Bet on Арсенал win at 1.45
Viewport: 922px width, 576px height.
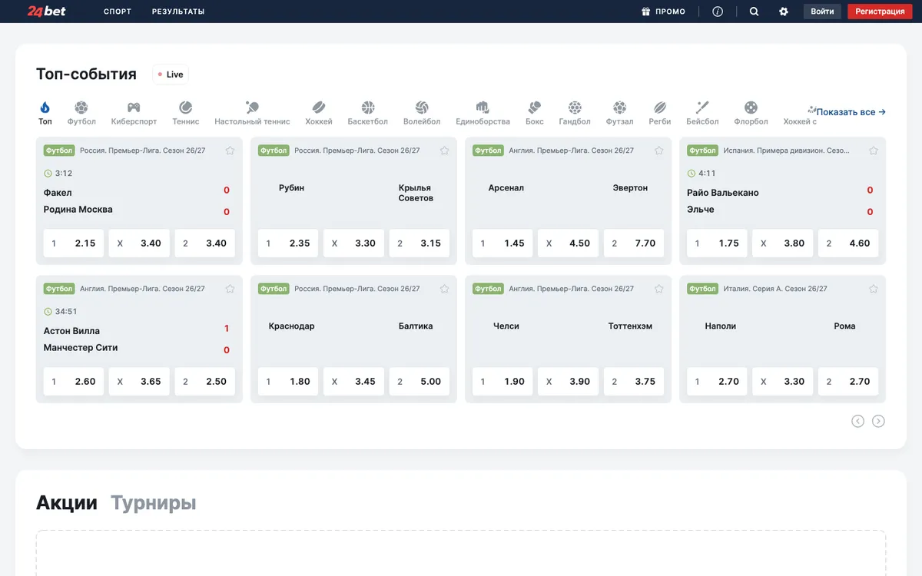[x=502, y=243]
